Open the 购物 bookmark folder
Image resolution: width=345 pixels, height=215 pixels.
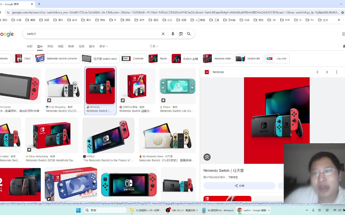(x=100, y=20)
